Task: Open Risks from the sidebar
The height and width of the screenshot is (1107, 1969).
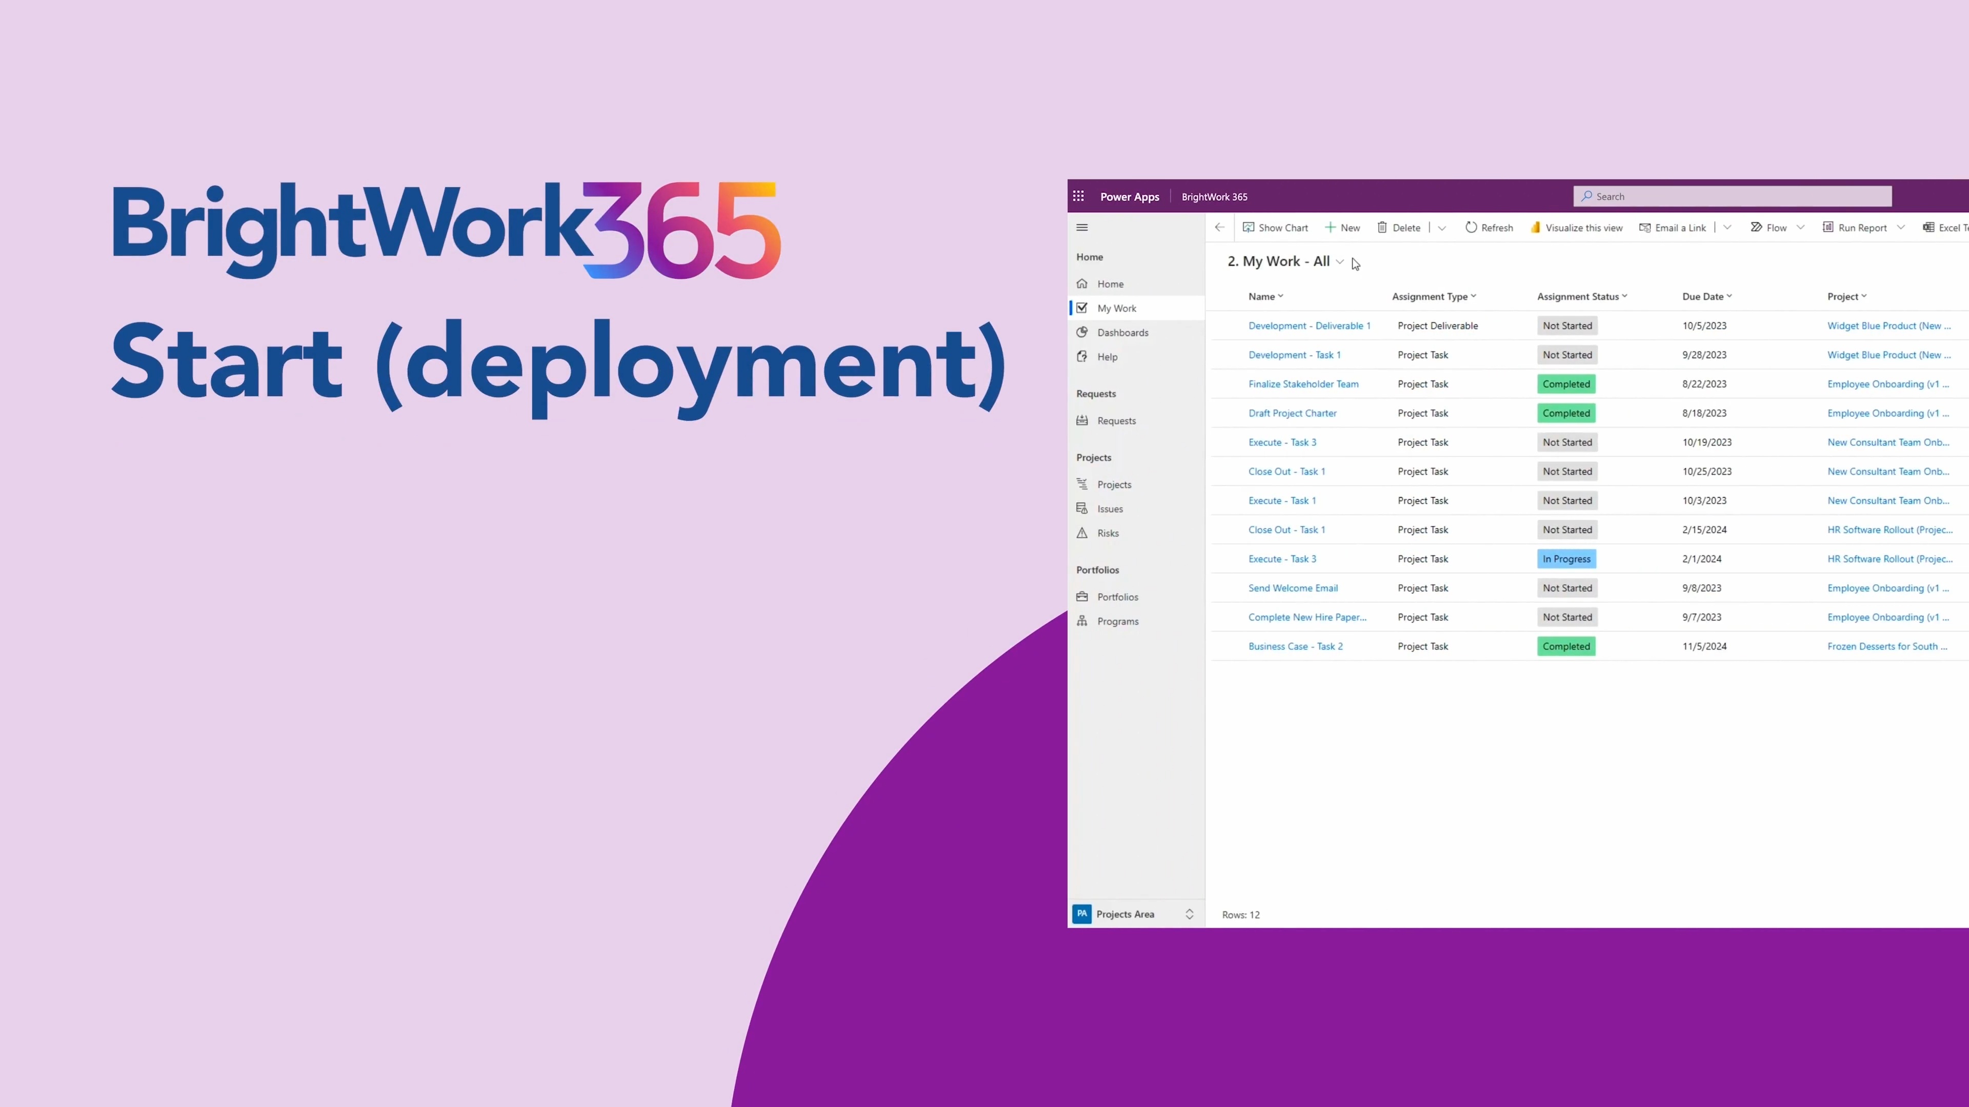Action: [1108, 533]
